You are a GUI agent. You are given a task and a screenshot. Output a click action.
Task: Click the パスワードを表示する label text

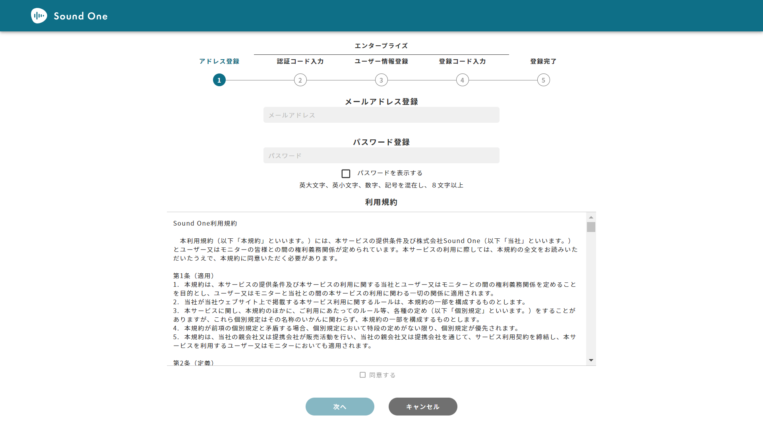click(390, 173)
